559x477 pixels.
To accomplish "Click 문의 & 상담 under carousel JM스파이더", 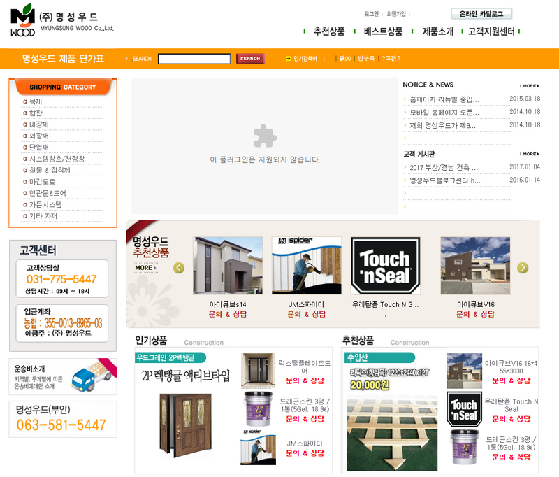I will [307, 314].
